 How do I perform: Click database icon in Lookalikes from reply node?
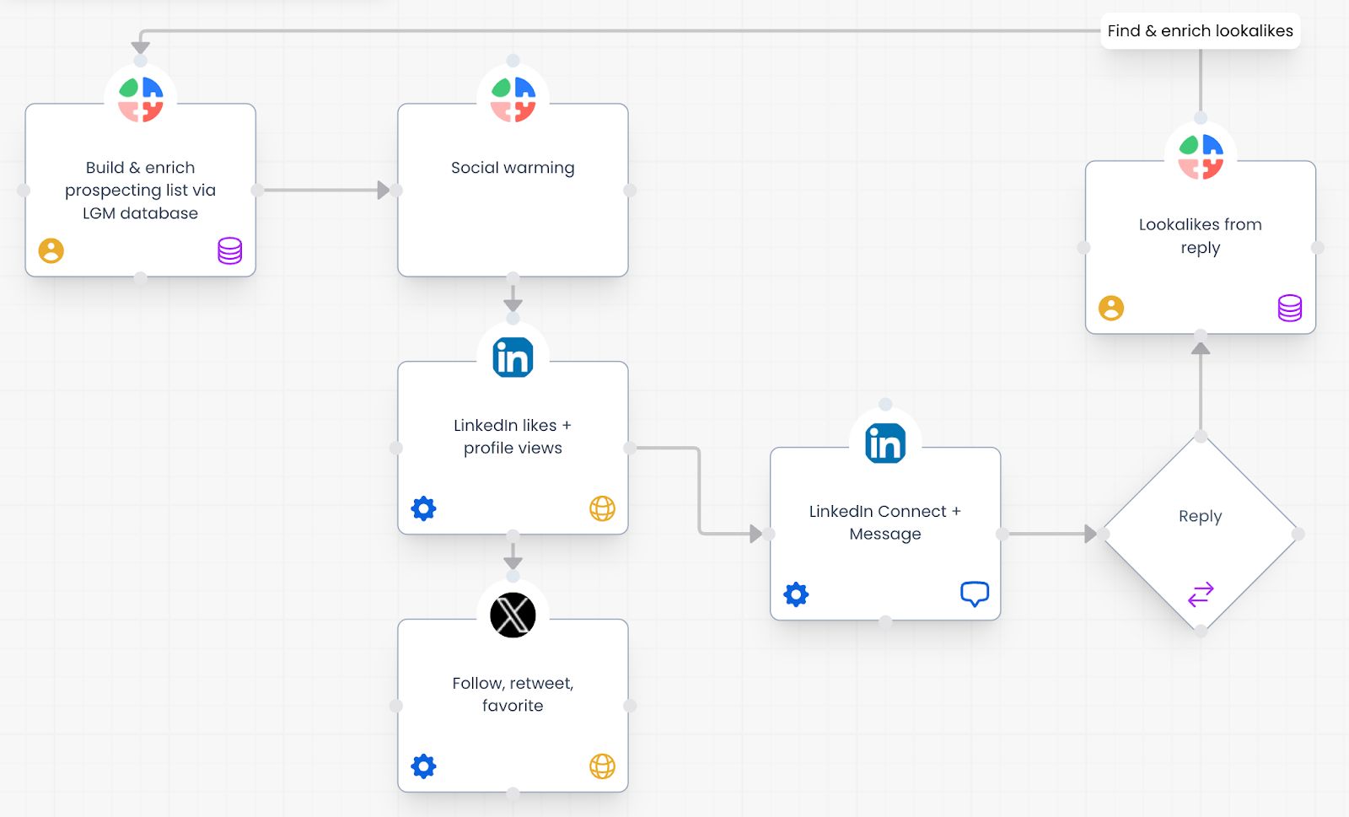point(1289,308)
